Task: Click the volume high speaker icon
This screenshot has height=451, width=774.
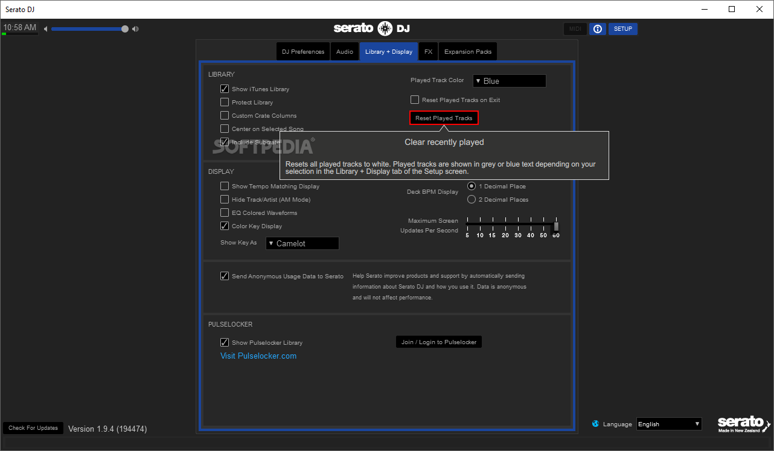Action: point(135,29)
